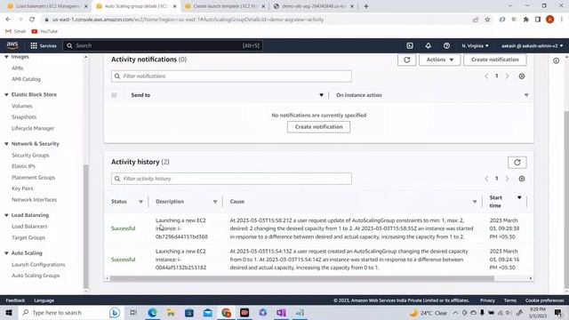Open Microsoft Edge from taskbar

click(x=152, y=312)
